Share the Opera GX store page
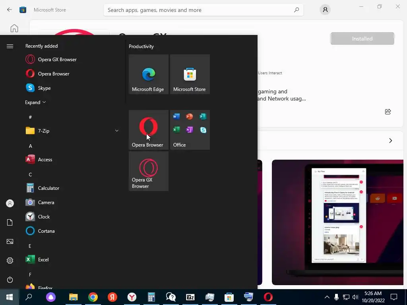407x305 pixels. [x=388, y=112]
